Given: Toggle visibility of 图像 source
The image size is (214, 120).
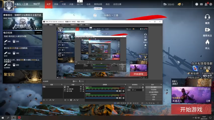Looking at the screenshot, I should (x=81, y=87).
